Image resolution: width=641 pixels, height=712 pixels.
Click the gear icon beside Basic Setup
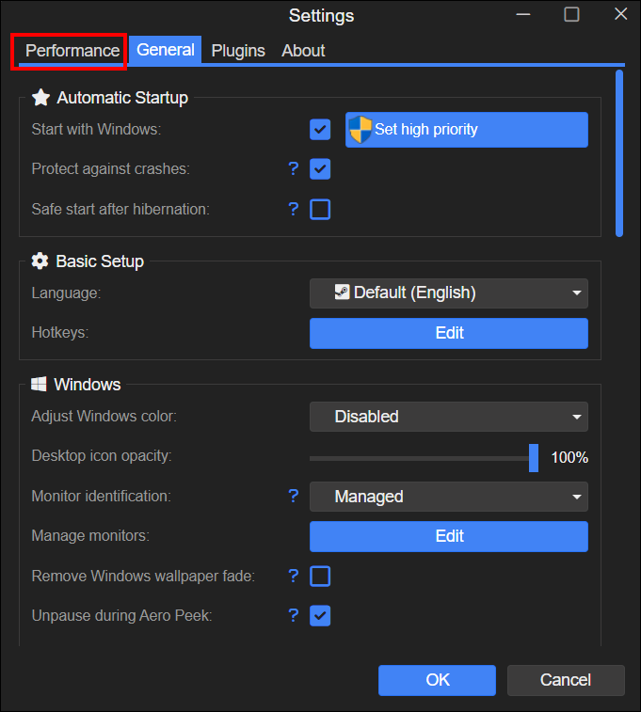point(40,261)
